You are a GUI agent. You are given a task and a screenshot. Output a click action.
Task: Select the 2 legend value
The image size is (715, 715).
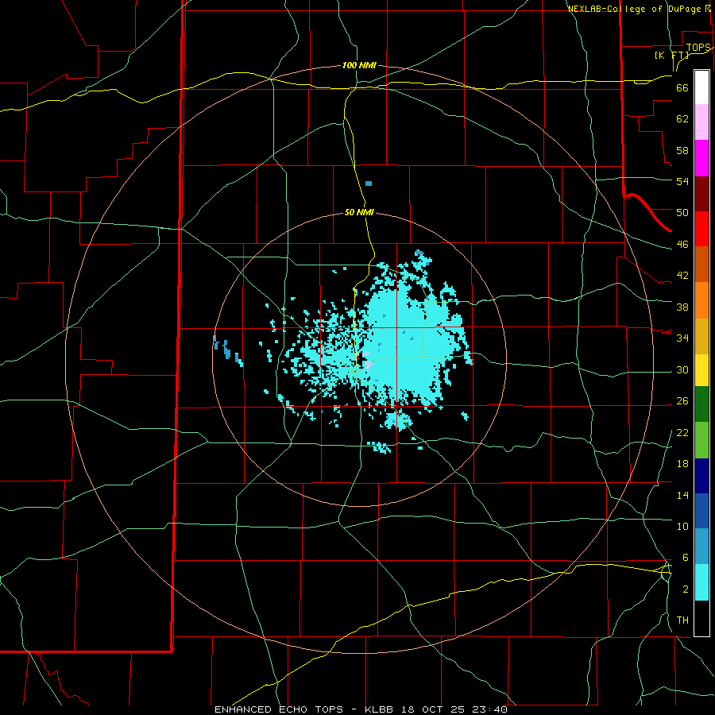[x=686, y=589]
